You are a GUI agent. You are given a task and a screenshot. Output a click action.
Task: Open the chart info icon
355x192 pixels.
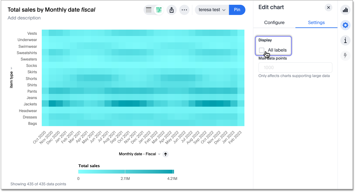pos(345,40)
